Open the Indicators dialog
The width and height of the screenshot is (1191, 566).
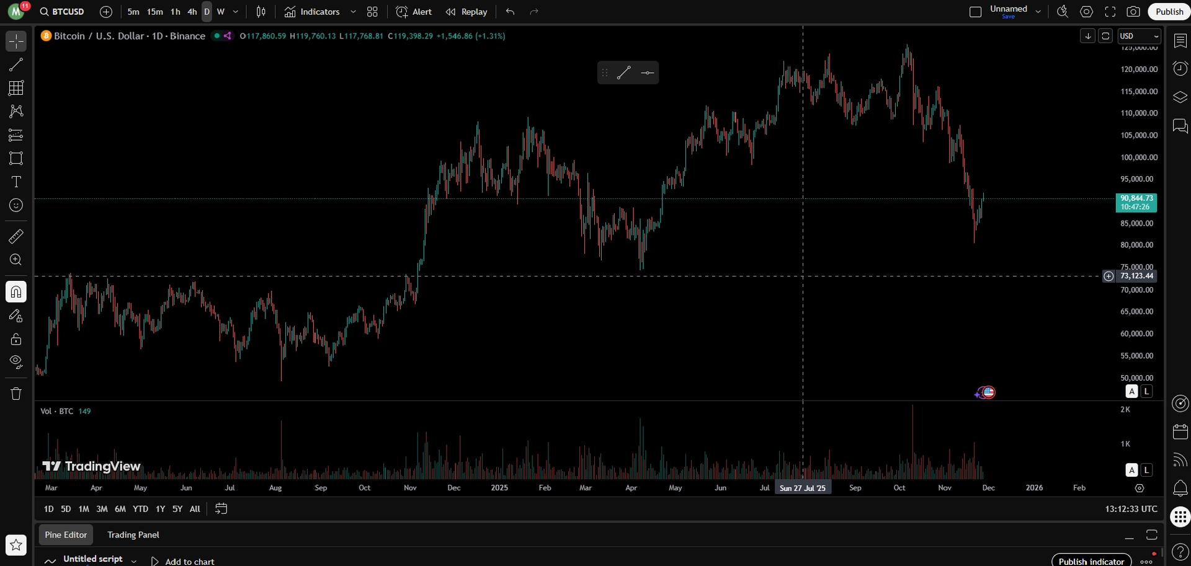[x=312, y=12]
